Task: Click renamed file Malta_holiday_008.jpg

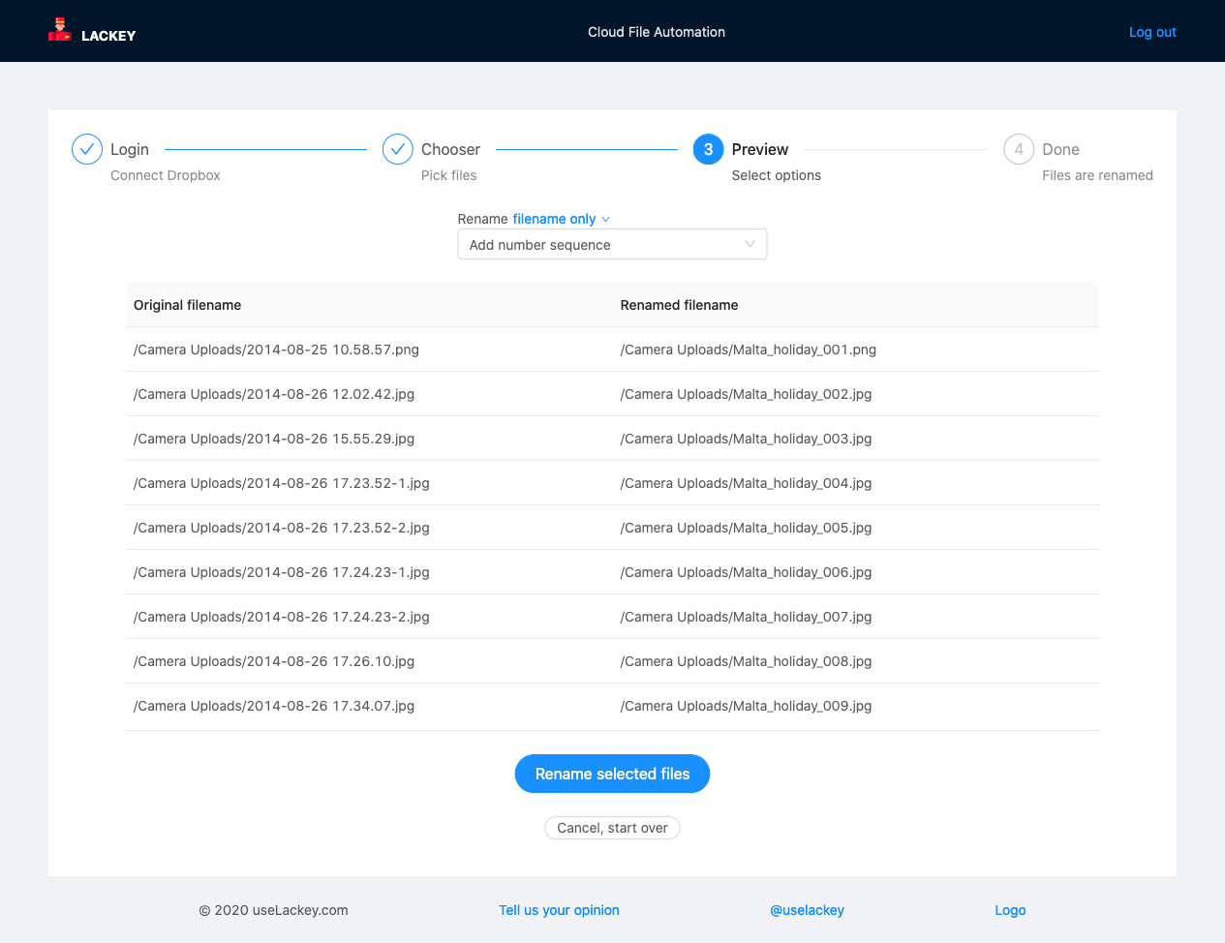Action: 747,661
